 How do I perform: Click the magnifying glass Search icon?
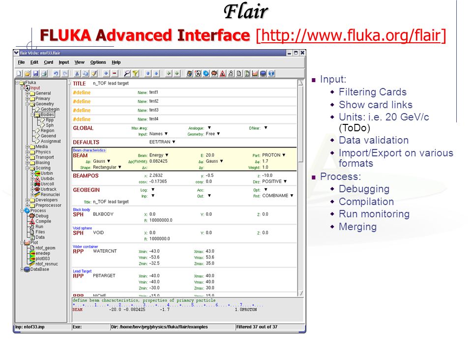[x=127, y=73]
